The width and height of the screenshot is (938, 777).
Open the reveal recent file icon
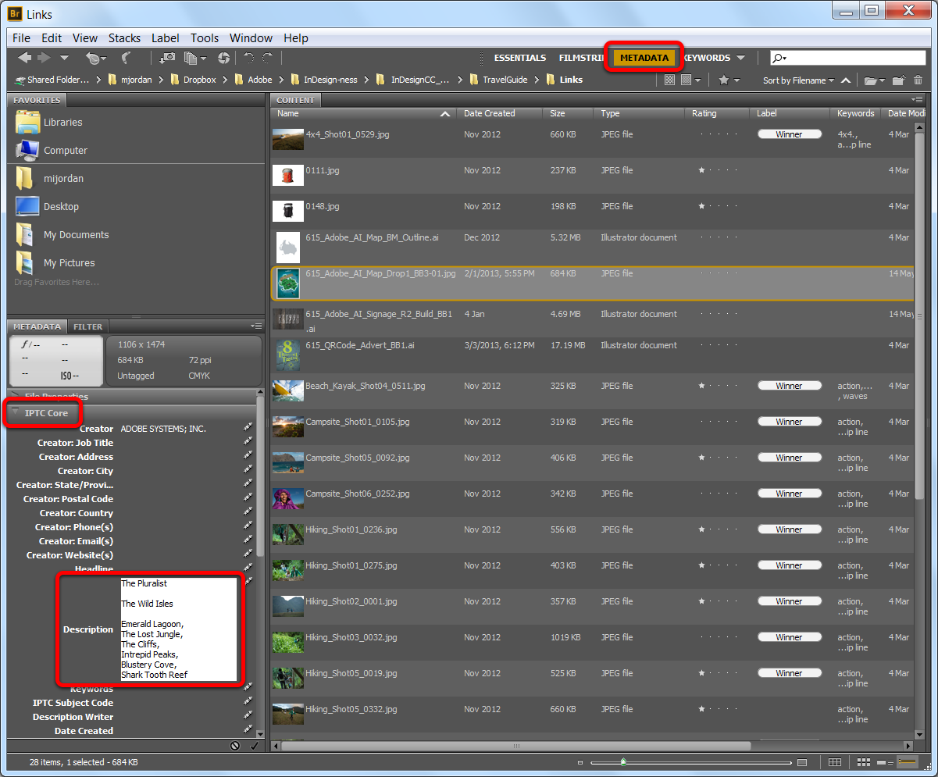pos(95,58)
